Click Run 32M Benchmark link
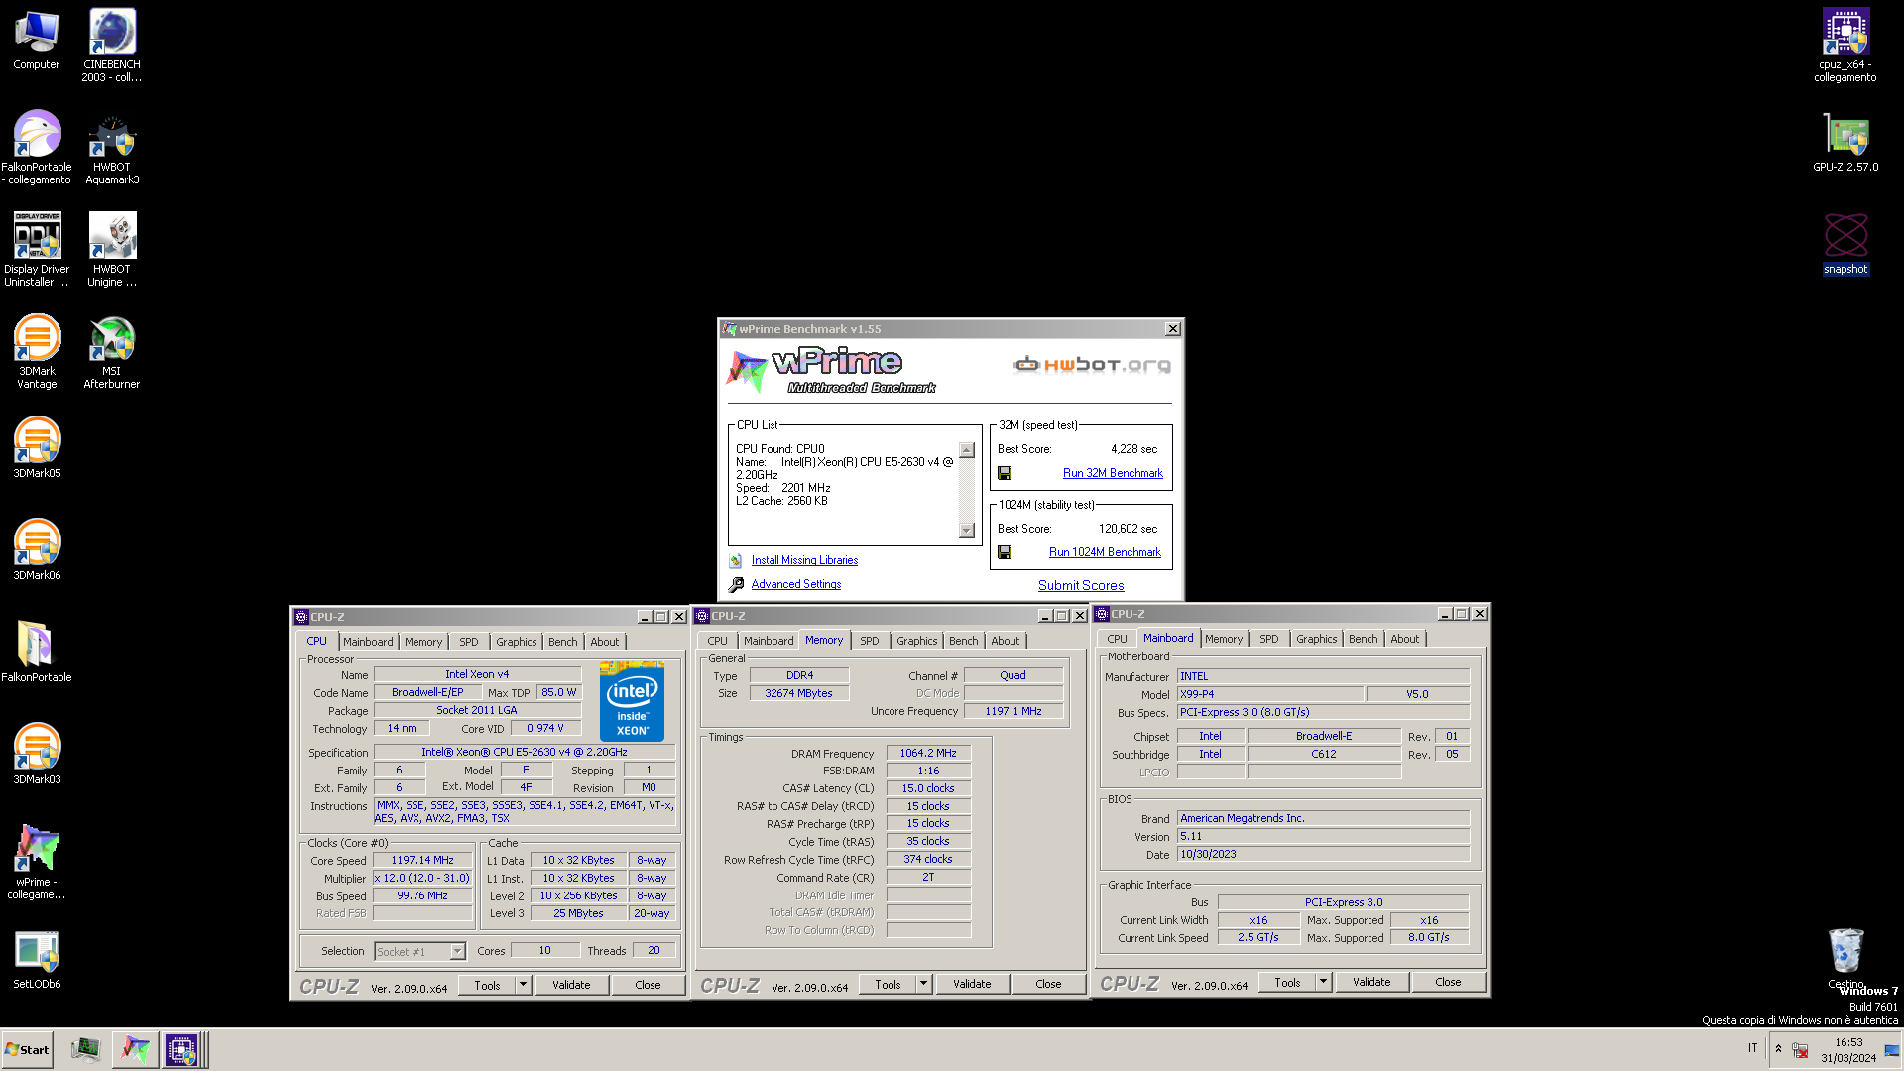This screenshot has height=1071, width=1904. click(x=1113, y=474)
